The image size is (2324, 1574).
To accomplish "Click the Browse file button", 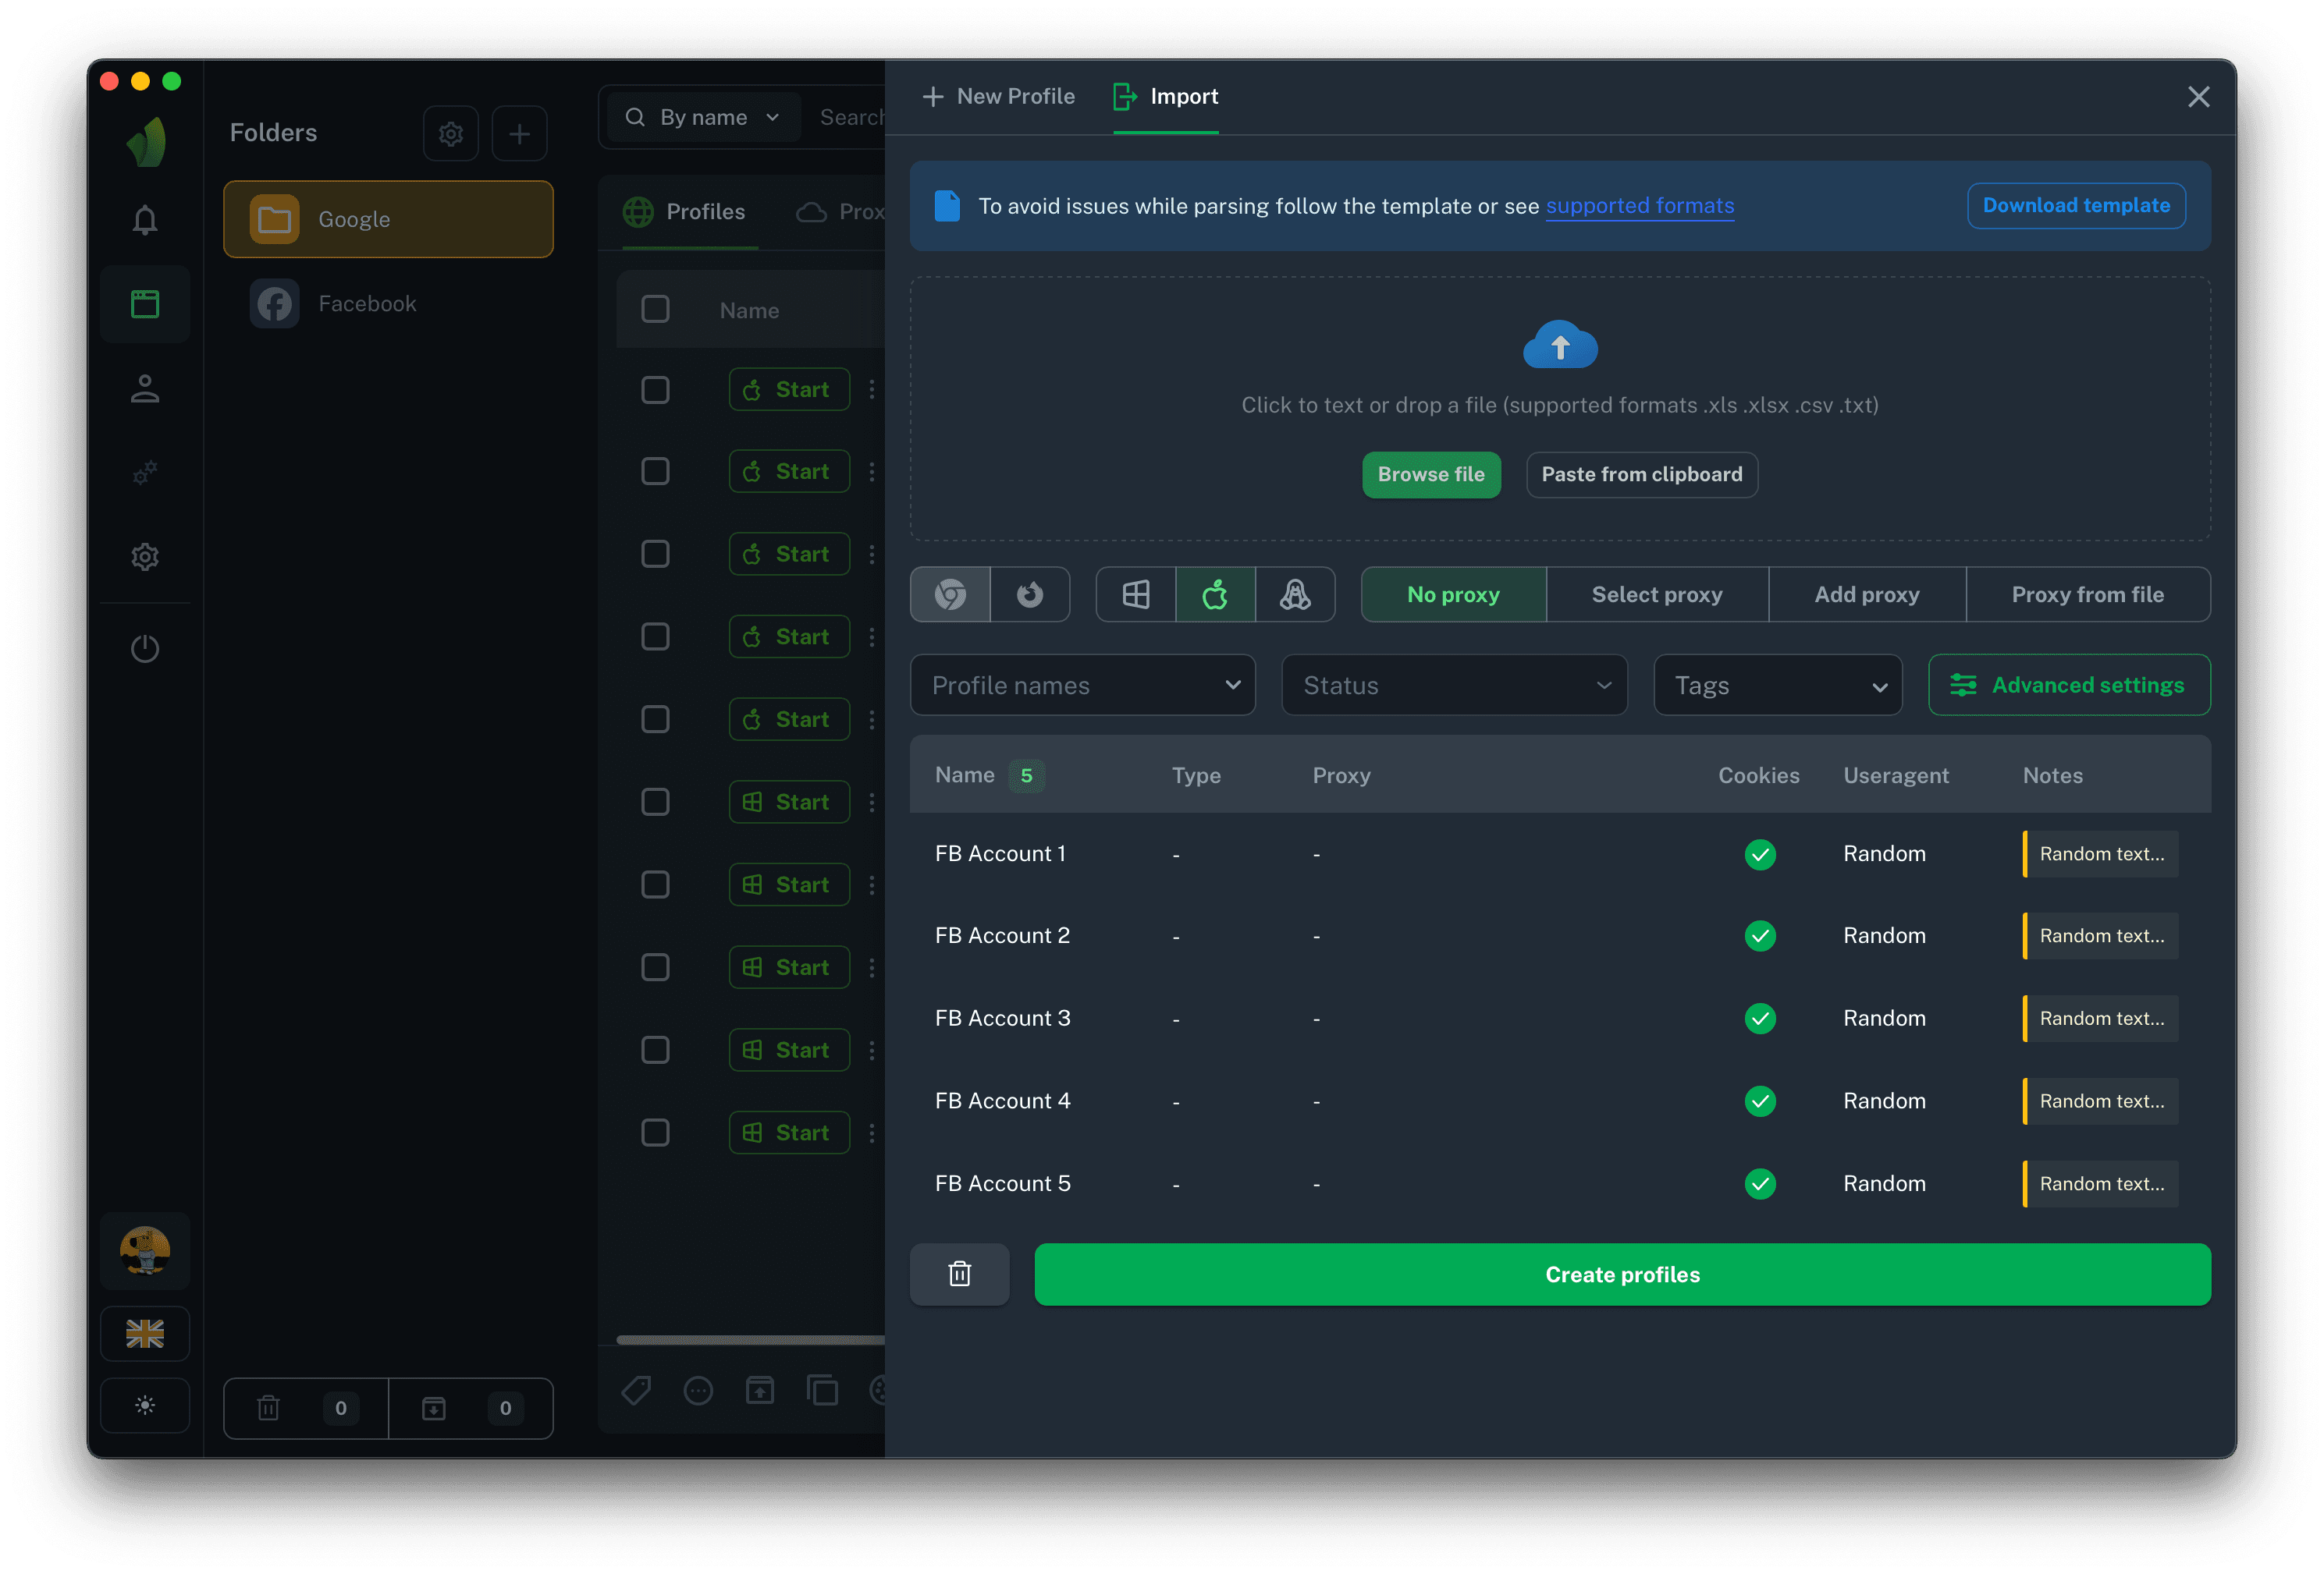I will point(1430,475).
